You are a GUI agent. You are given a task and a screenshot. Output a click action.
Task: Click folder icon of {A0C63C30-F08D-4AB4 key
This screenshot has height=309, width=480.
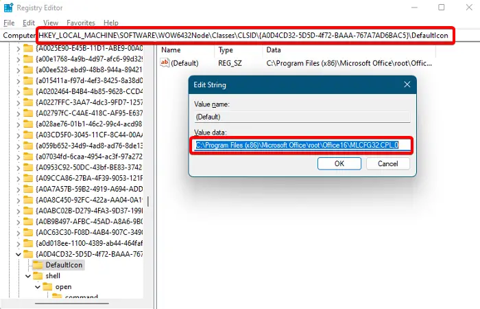tap(28, 232)
